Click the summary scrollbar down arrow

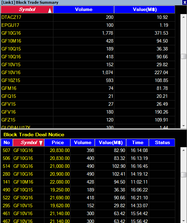[184, 126]
